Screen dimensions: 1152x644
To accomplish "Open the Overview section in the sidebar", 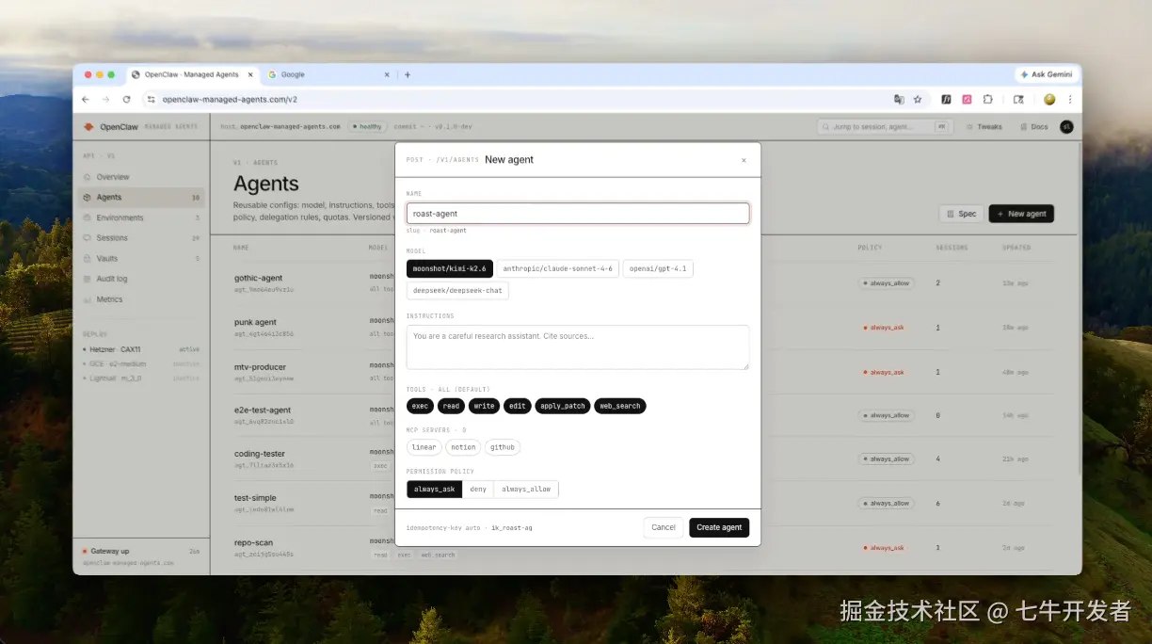I will tap(114, 177).
